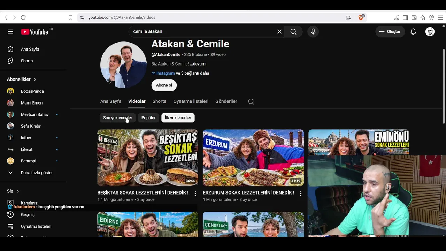Reload the current page
Viewport: 446px width, 251px height.
click(x=23, y=17)
